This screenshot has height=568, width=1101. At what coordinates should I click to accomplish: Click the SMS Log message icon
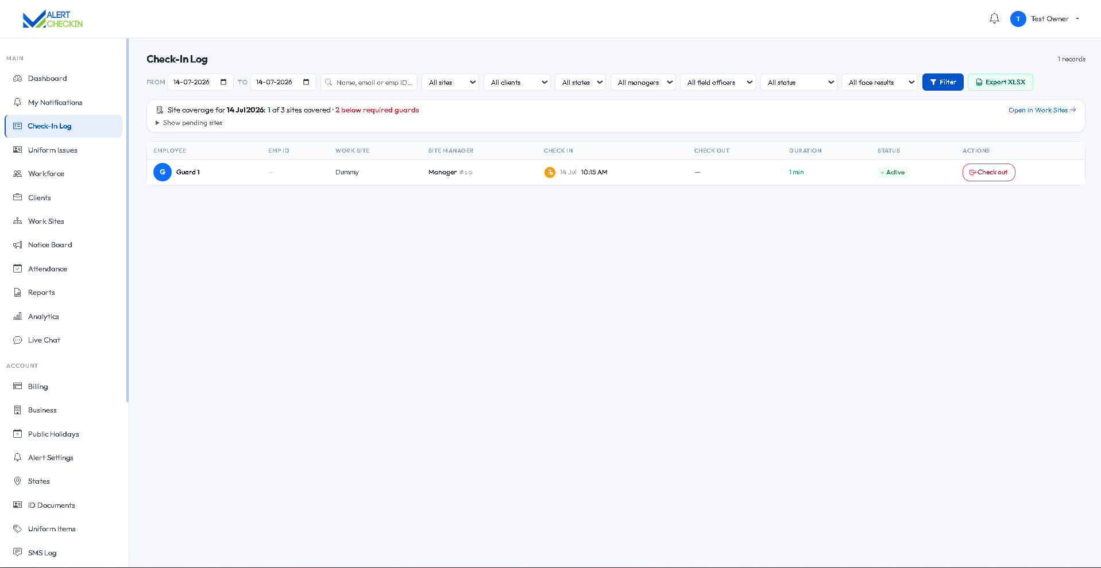coord(18,553)
